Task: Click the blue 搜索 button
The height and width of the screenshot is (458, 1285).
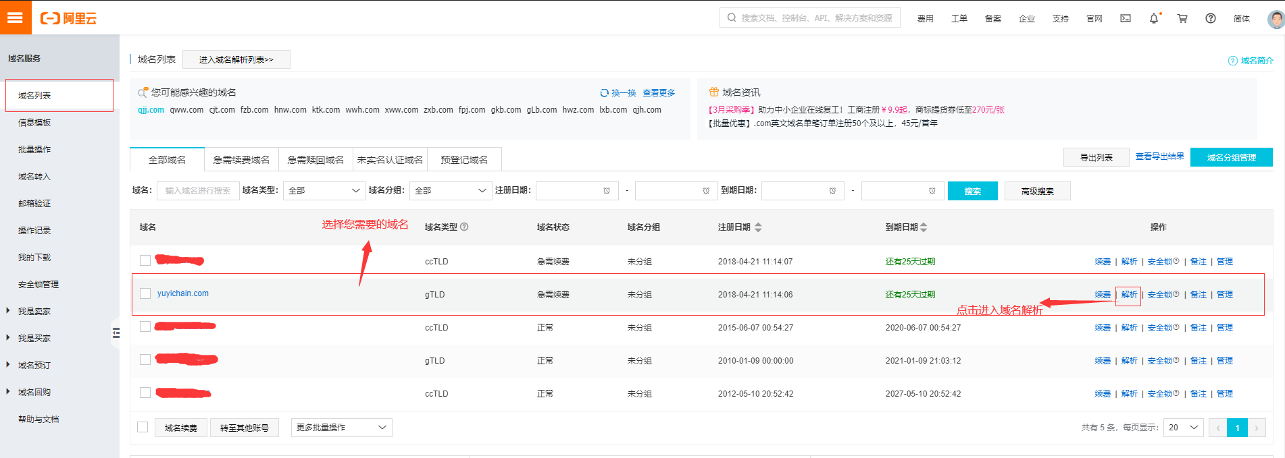Action: 972,191
